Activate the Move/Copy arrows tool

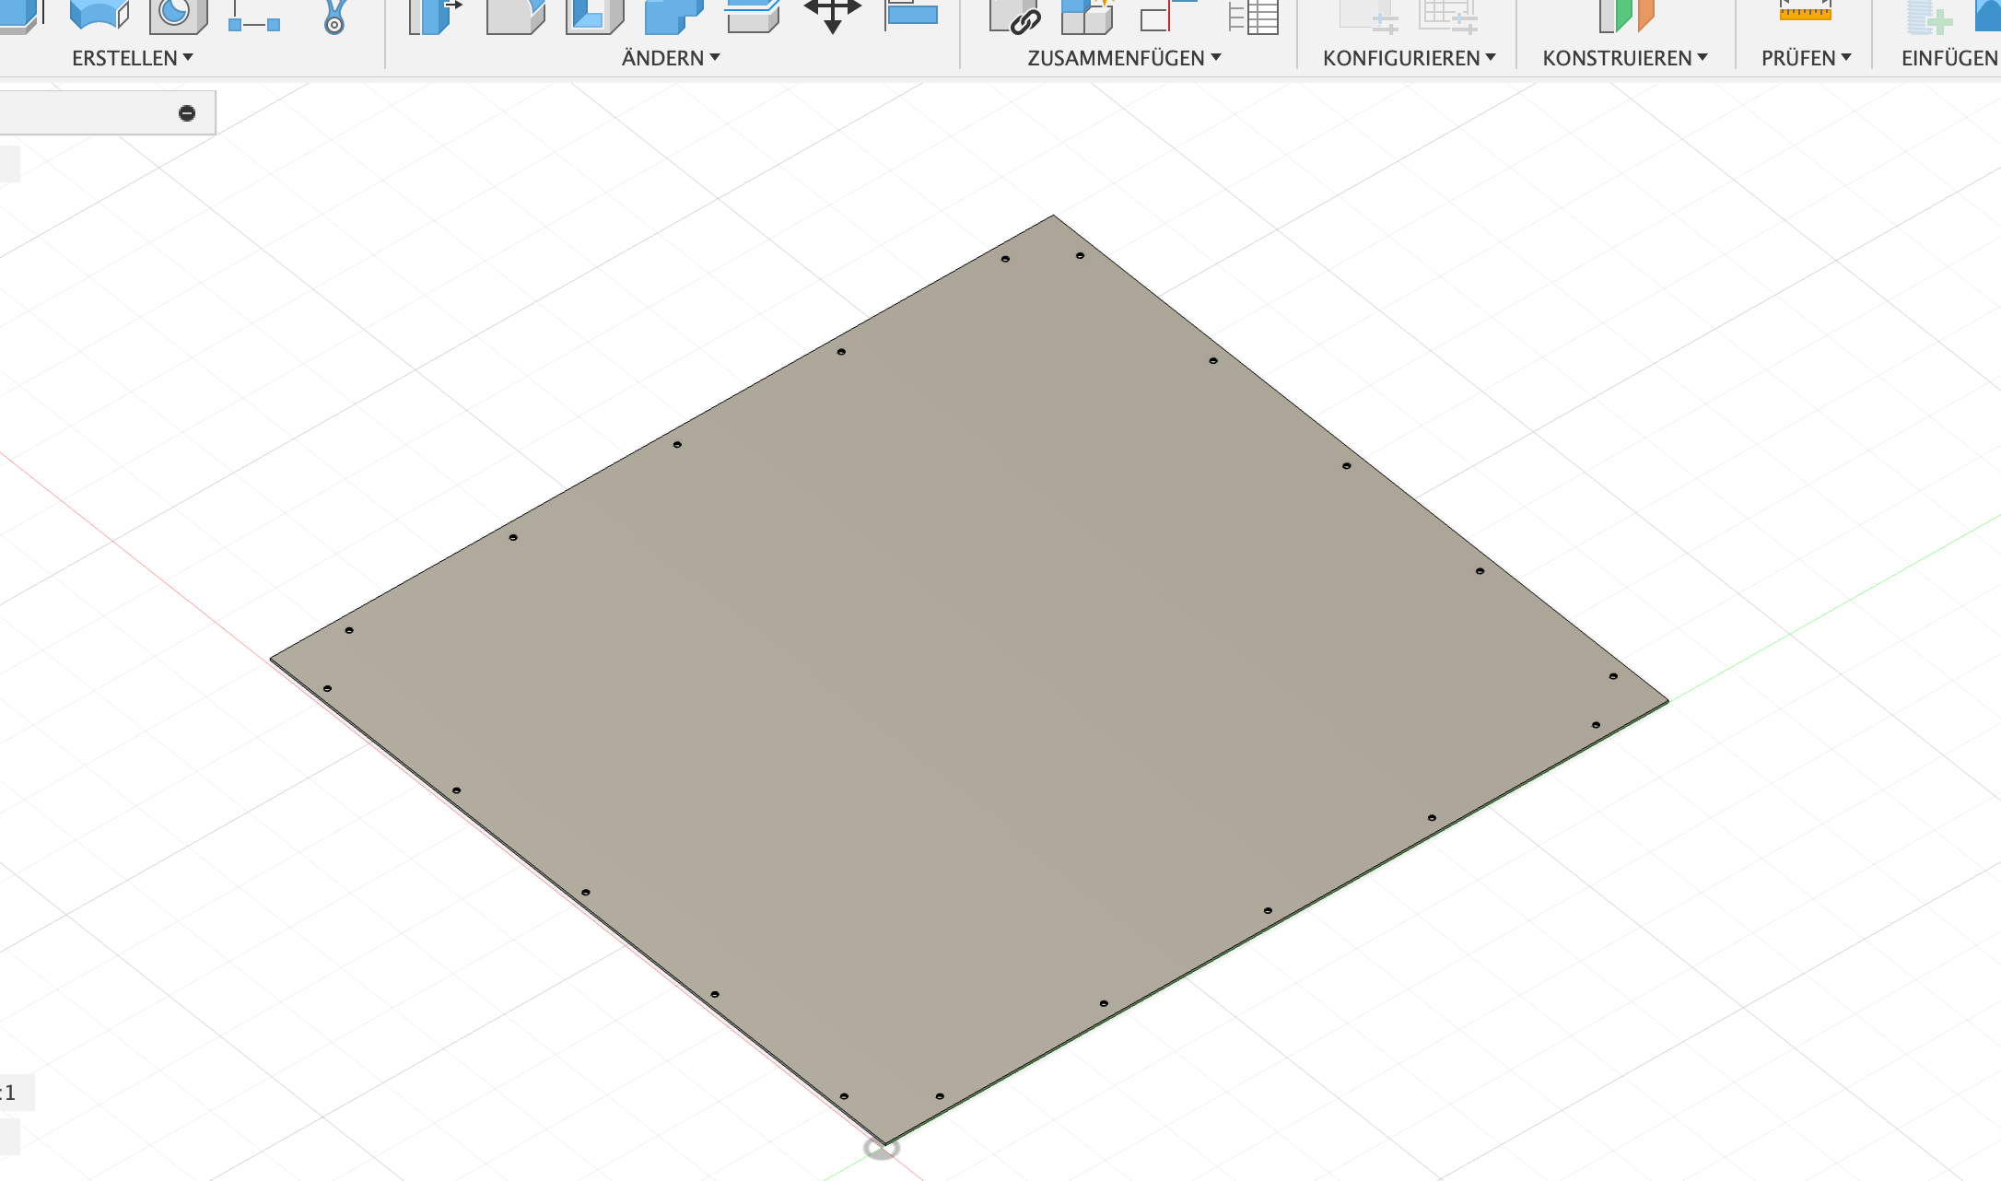click(x=832, y=14)
